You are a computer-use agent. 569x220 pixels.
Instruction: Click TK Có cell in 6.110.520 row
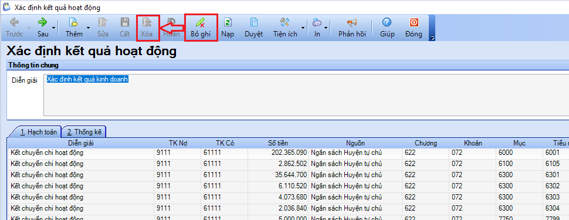click(224, 186)
